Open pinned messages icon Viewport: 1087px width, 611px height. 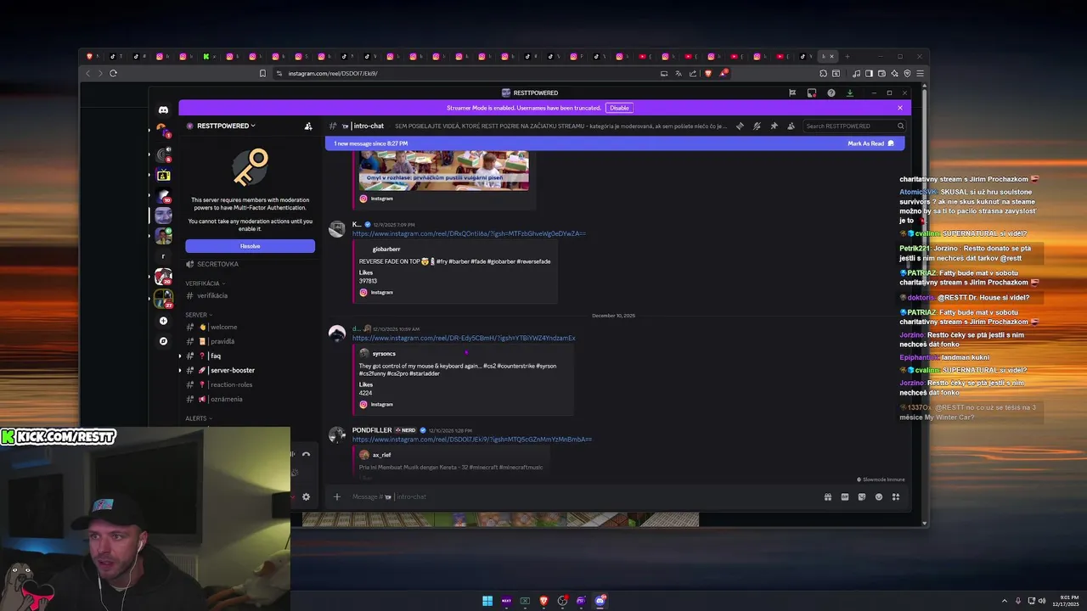point(774,126)
